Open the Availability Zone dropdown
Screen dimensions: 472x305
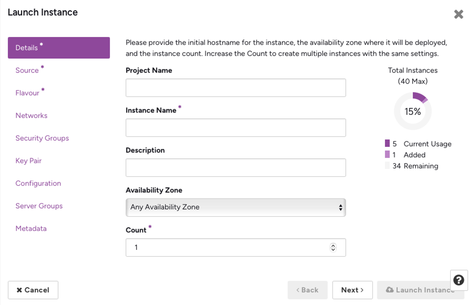pyautogui.click(x=236, y=207)
